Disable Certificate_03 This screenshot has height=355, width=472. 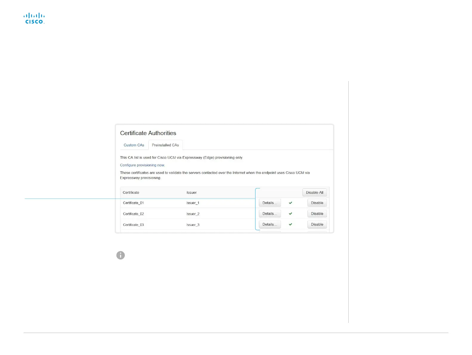(317, 224)
